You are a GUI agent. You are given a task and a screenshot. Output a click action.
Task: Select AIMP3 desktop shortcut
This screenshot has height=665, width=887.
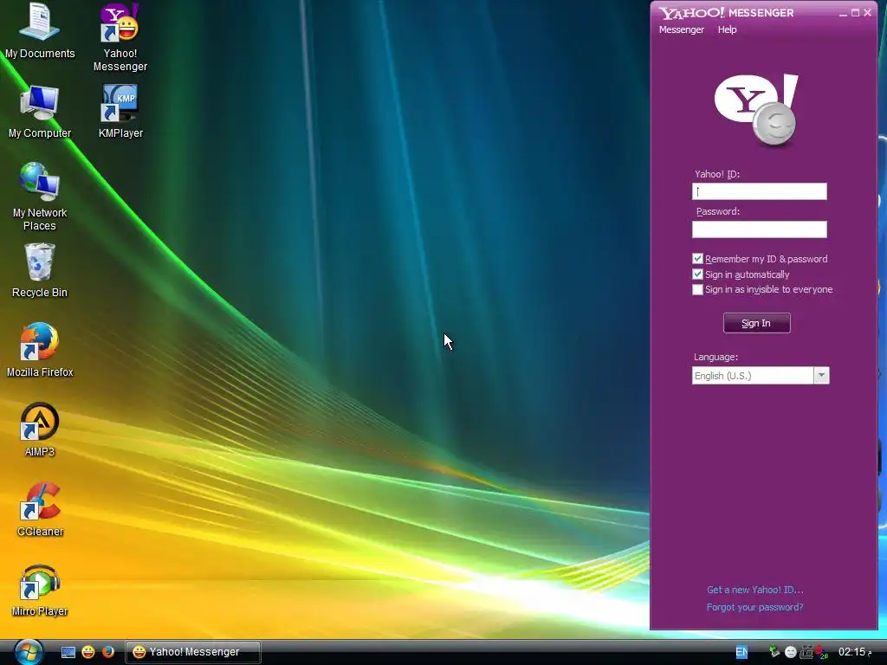point(40,429)
